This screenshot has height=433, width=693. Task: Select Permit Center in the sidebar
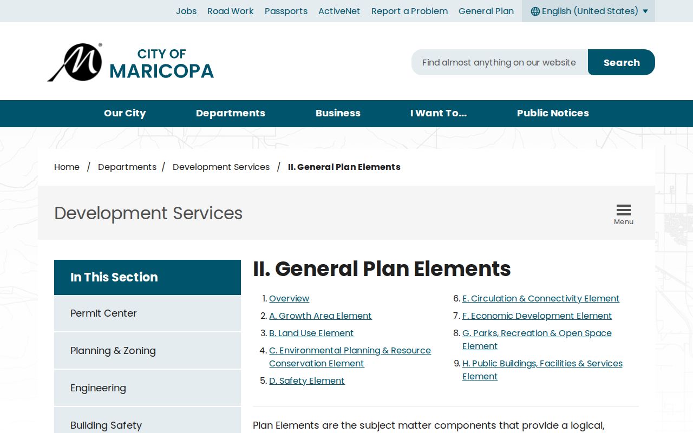pos(147,313)
